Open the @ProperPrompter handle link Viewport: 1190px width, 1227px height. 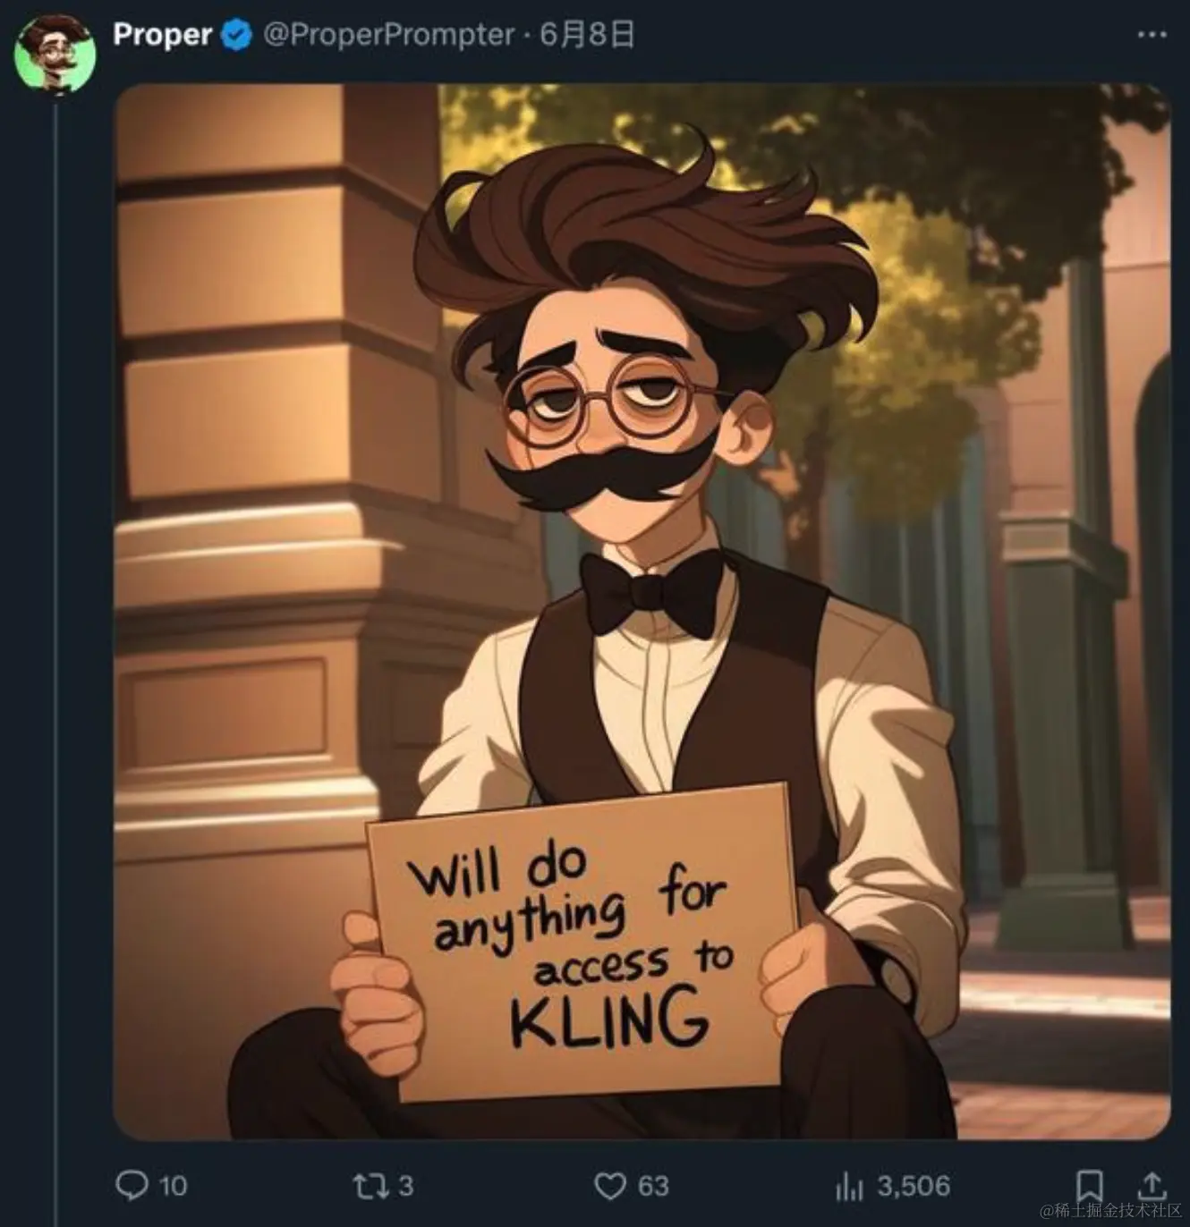point(388,36)
